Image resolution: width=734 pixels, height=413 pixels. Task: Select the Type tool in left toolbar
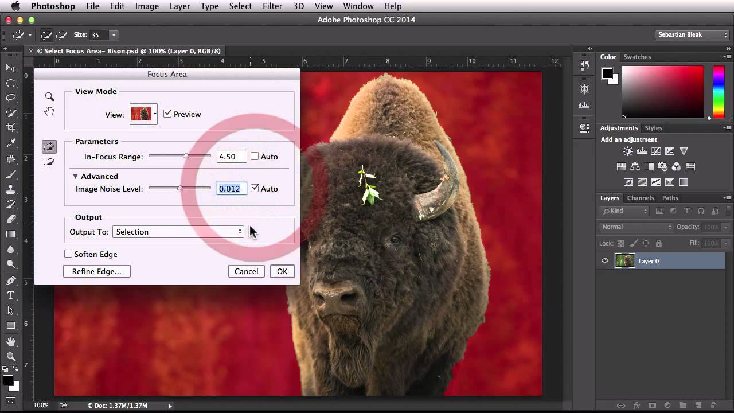[11, 295]
